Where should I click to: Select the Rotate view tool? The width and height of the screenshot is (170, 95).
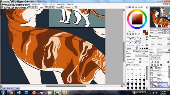click(x=133, y=34)
